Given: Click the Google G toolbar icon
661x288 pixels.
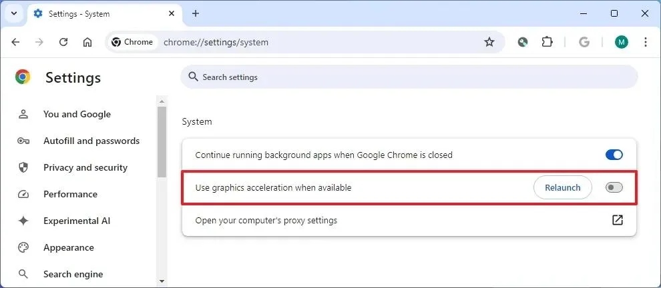Looking at the screenshot, I should (x=584, y=42).
